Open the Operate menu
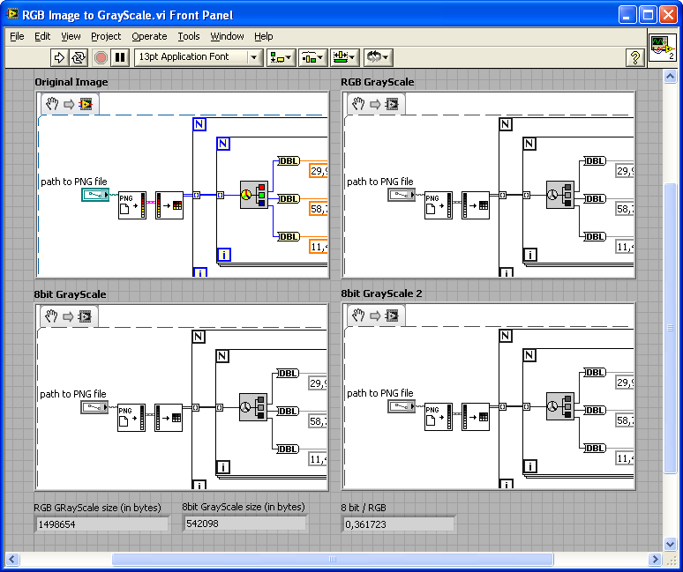This screenshot has width=683, height=572. [x=149, y=36]
